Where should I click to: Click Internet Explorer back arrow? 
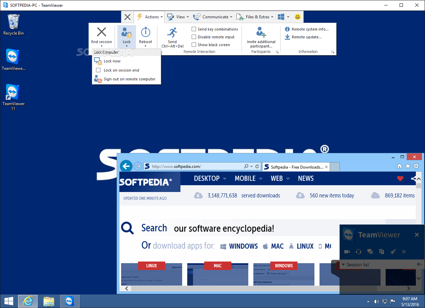pos(126,166)
